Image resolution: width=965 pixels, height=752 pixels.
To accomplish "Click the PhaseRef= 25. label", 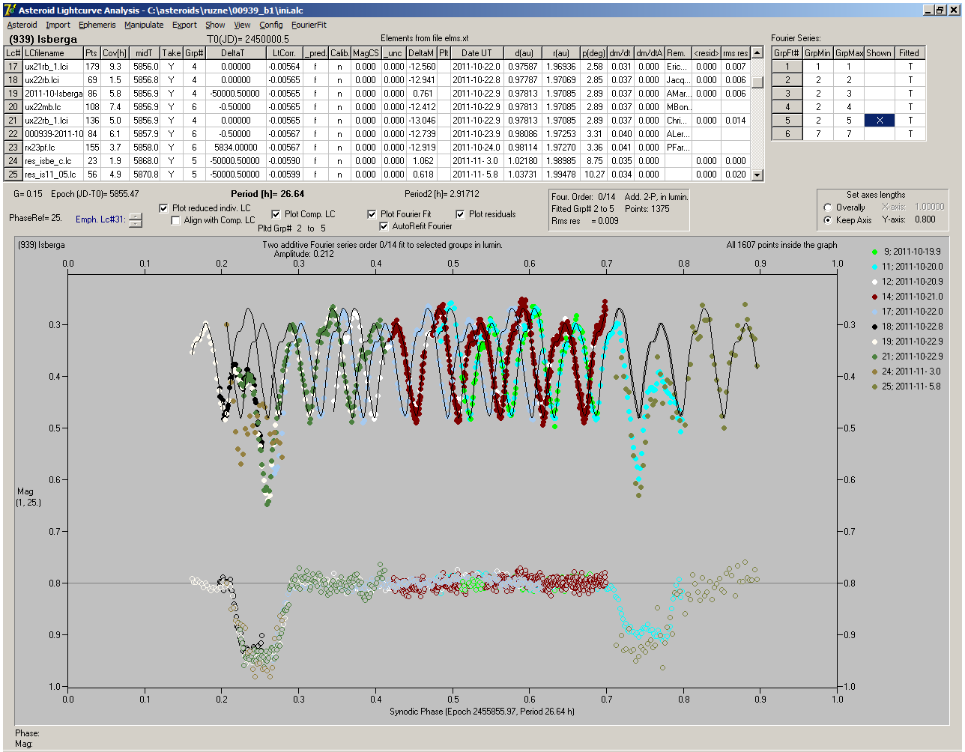I will click(35, 218).
